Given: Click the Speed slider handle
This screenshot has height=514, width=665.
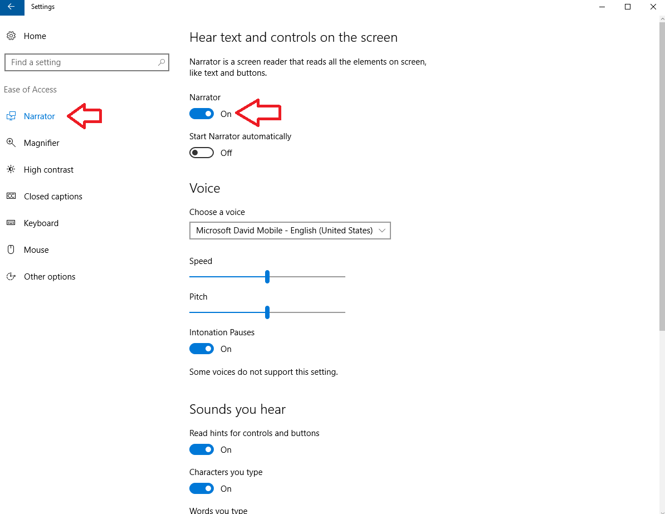Looking at the screenshot, I should 267,277.
